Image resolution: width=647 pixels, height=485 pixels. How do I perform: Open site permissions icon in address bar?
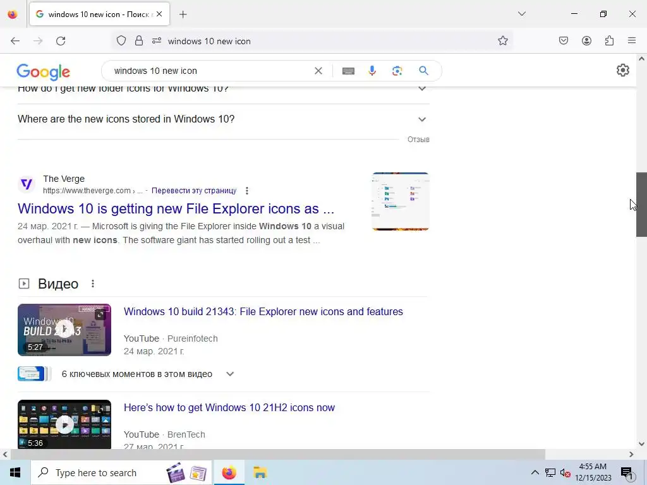pos(157,40)
